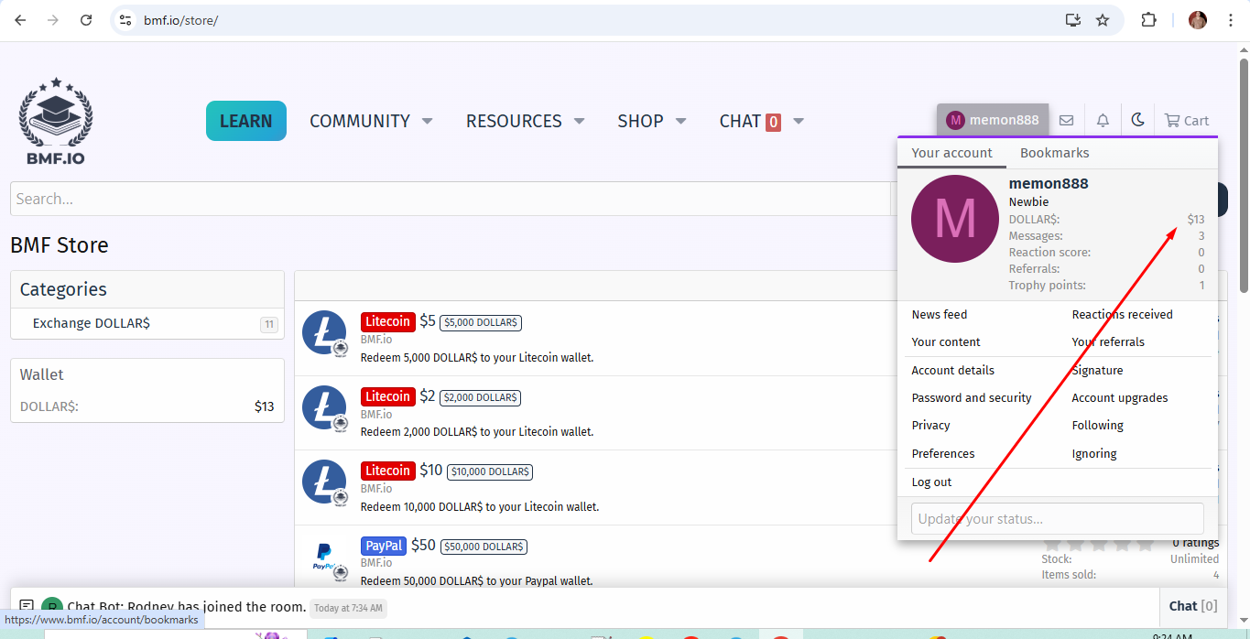Click the browser address bar URL
The height and width of the screenshot is (639, 1250).
click(x=180, y=20)
